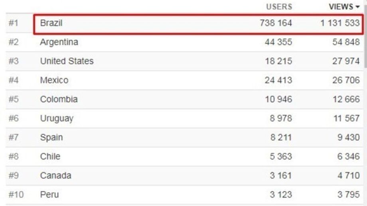Viewport: 367px width, 206px height.
Task: Click the VIEWS column header label
Action: (x=341, y=7)
